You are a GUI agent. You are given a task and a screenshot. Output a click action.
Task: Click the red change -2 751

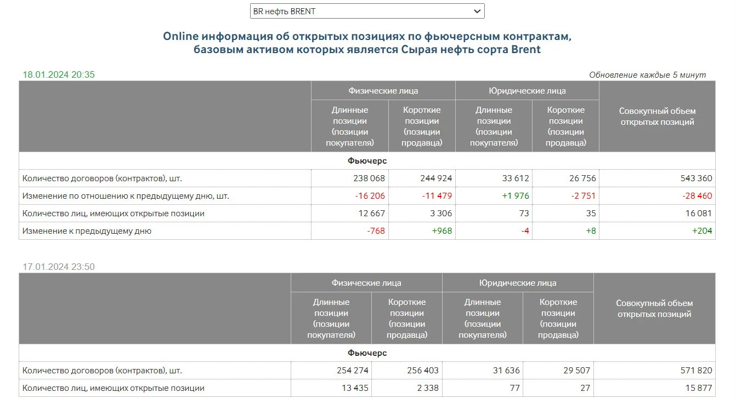pyautogui.click(x=583, y=196)
